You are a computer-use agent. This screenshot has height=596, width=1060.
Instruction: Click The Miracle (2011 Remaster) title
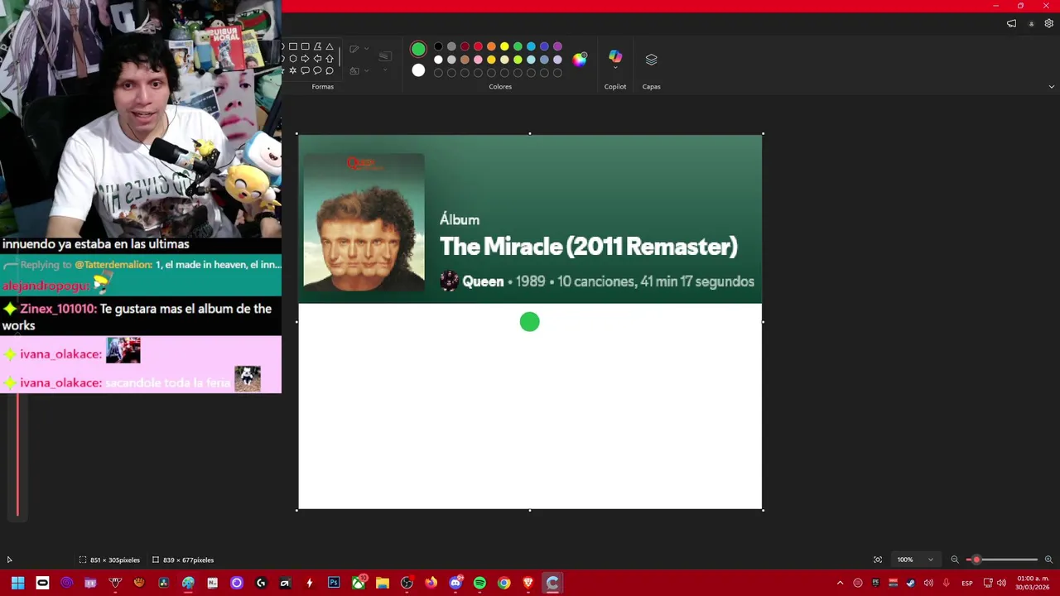coord(588,247)
